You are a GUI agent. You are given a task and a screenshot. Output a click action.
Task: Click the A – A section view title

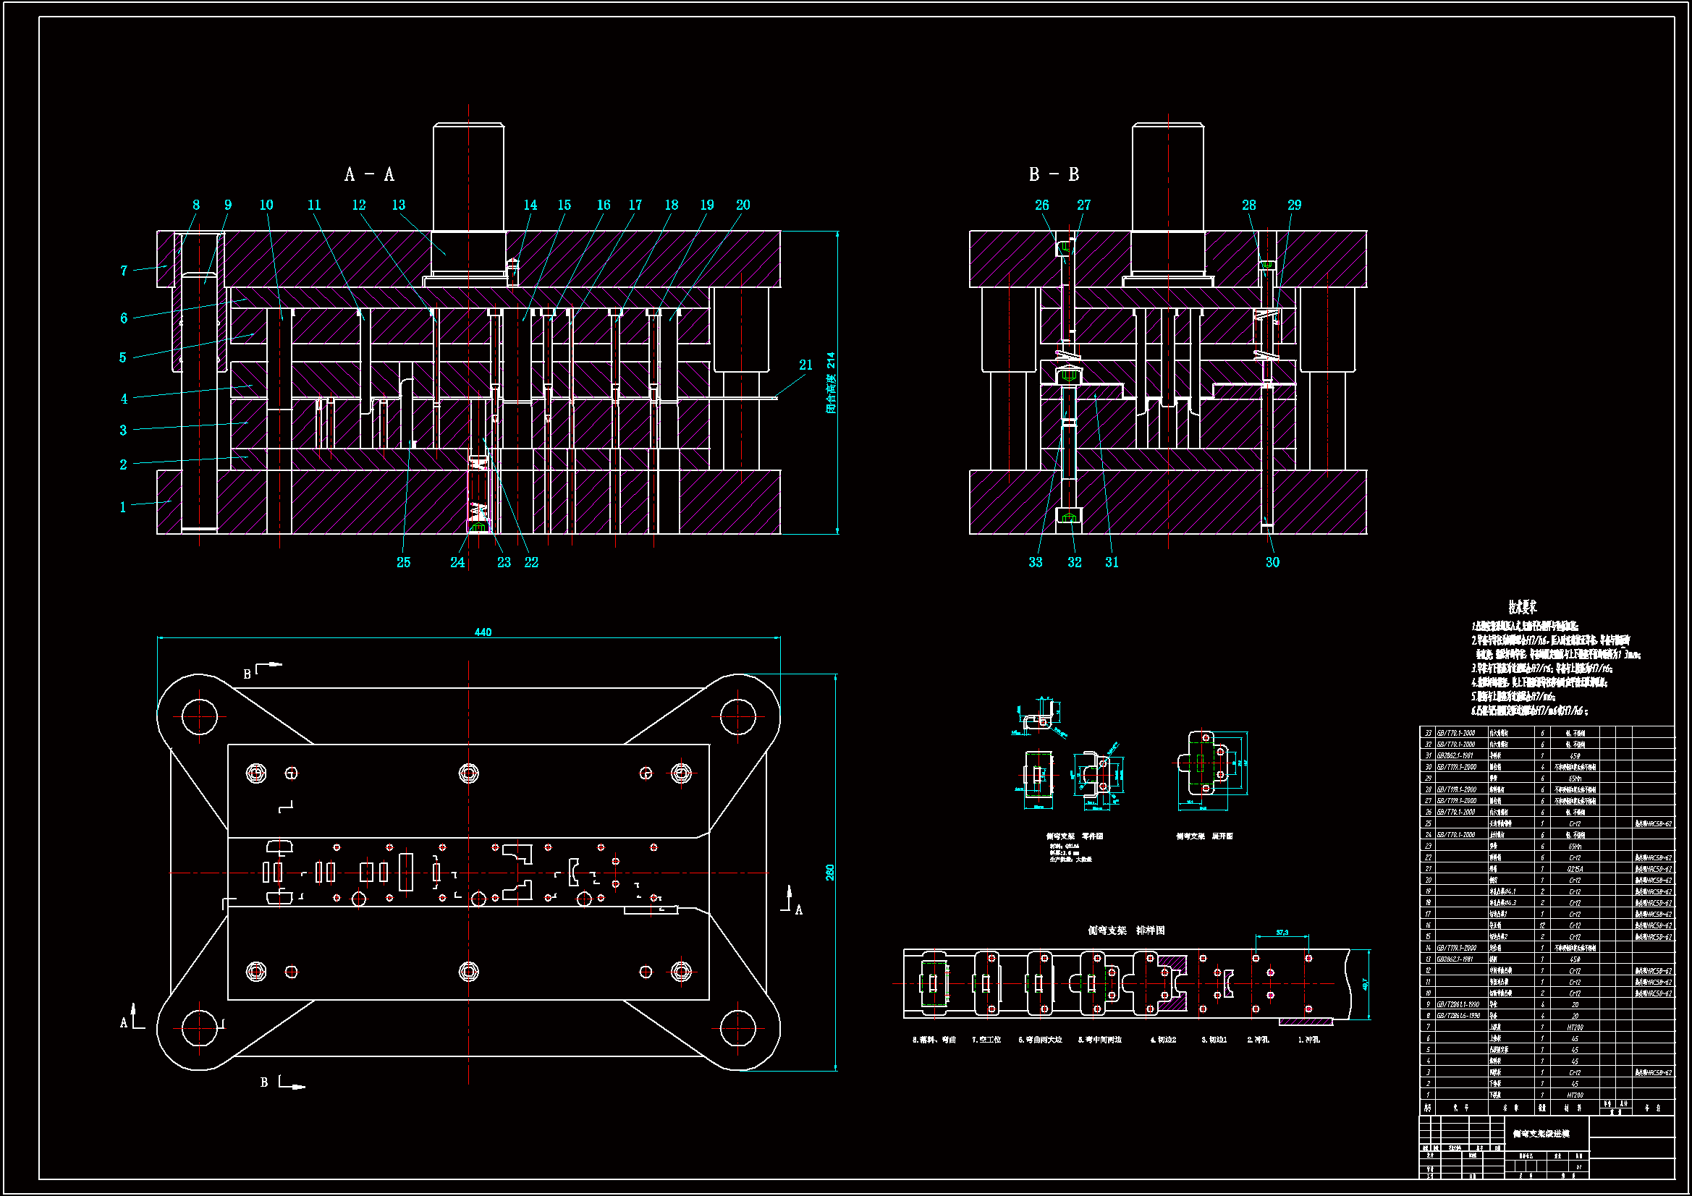(369, 174)
